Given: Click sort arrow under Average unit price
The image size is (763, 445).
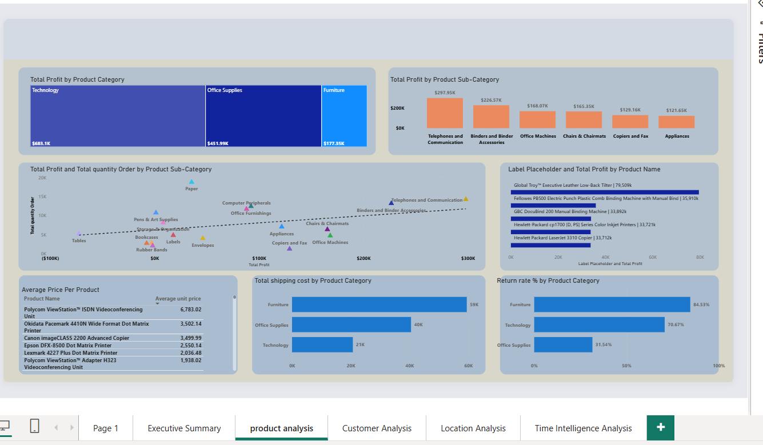Looking at the screenshot, I should click(x=158, y=303).
